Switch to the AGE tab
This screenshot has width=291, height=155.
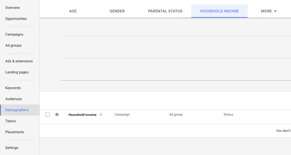coord(73,11)
